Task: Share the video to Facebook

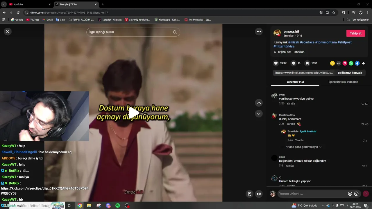Action: pos(357,63)
